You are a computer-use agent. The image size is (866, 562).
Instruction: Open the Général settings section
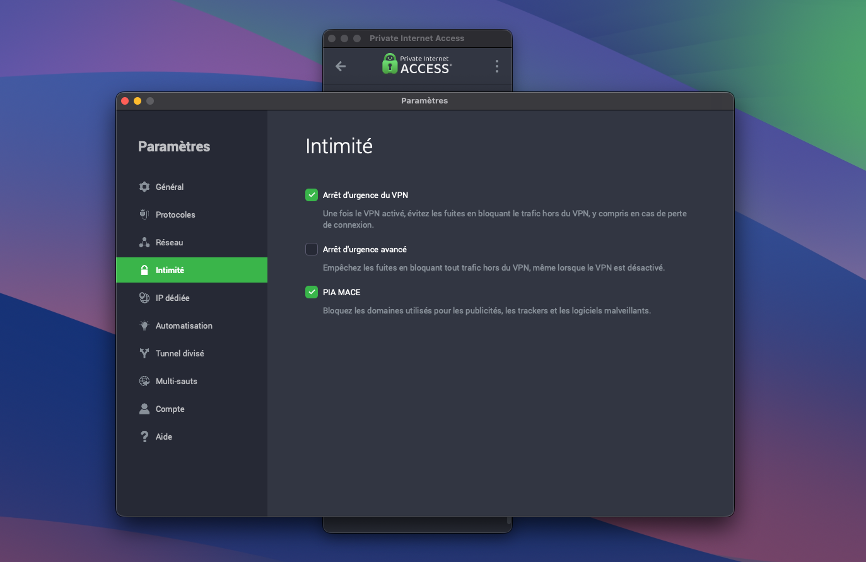click(x=192, y=187)
